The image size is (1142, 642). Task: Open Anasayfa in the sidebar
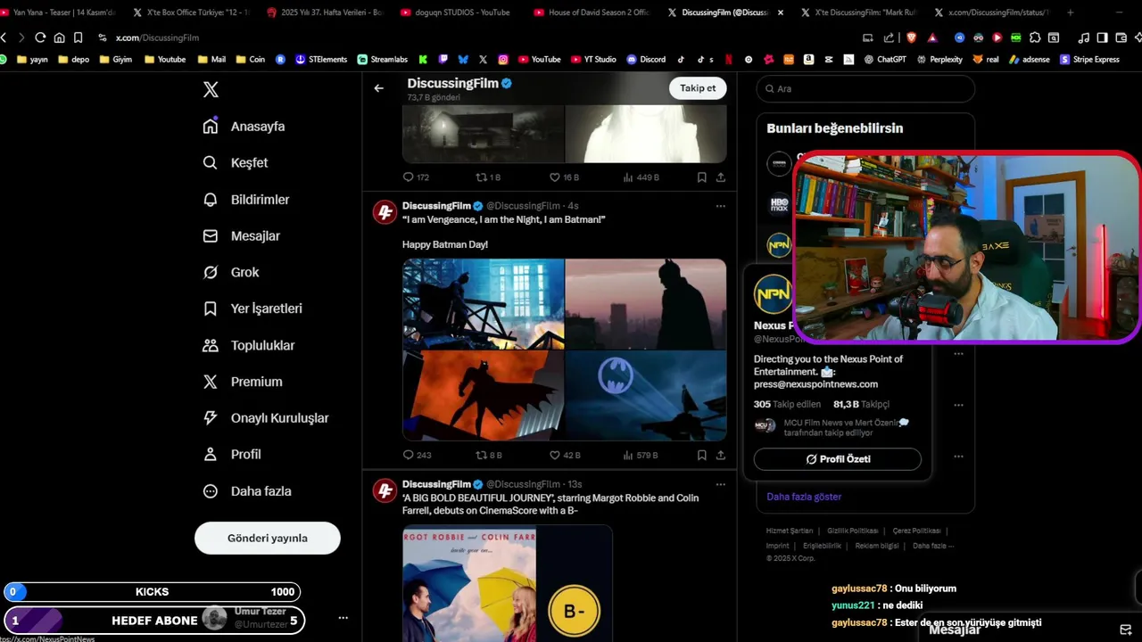244,126
